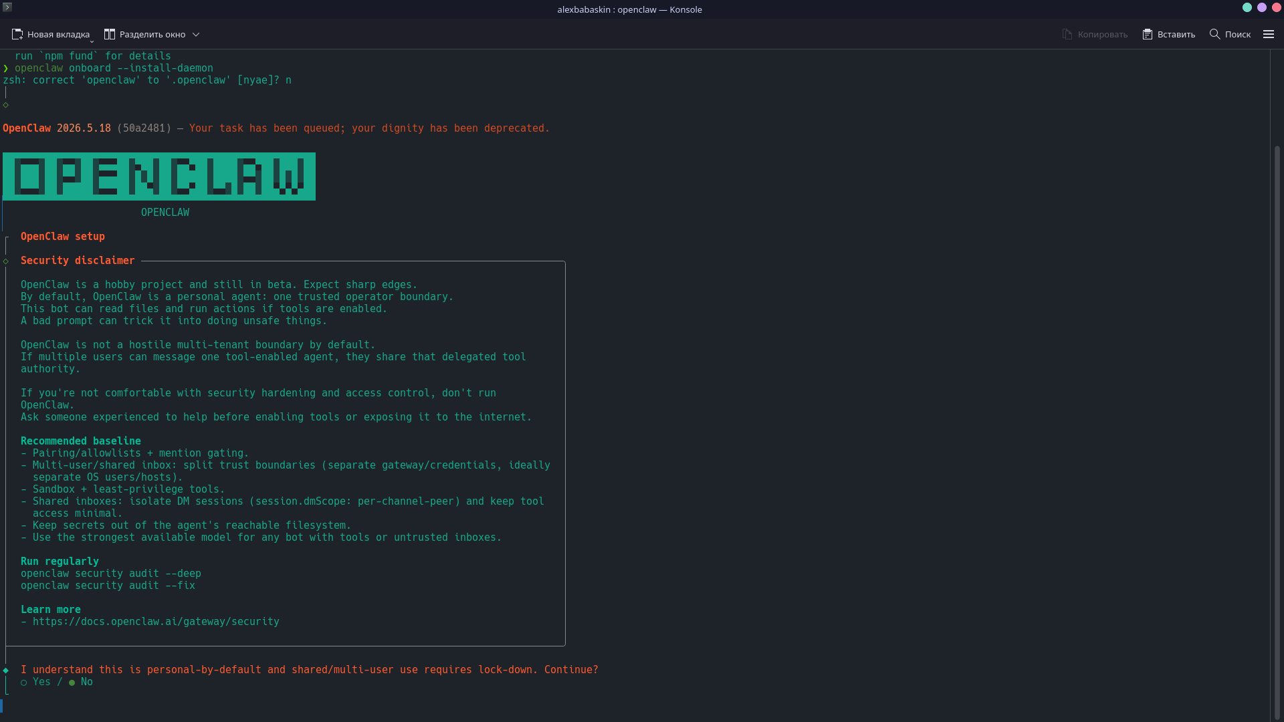
Task: Click the purple maximize window button
Action: (1262, 7)
